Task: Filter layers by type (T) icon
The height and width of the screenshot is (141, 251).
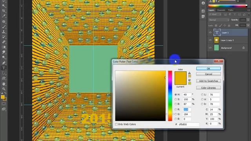Action: [x=235, y=14]
